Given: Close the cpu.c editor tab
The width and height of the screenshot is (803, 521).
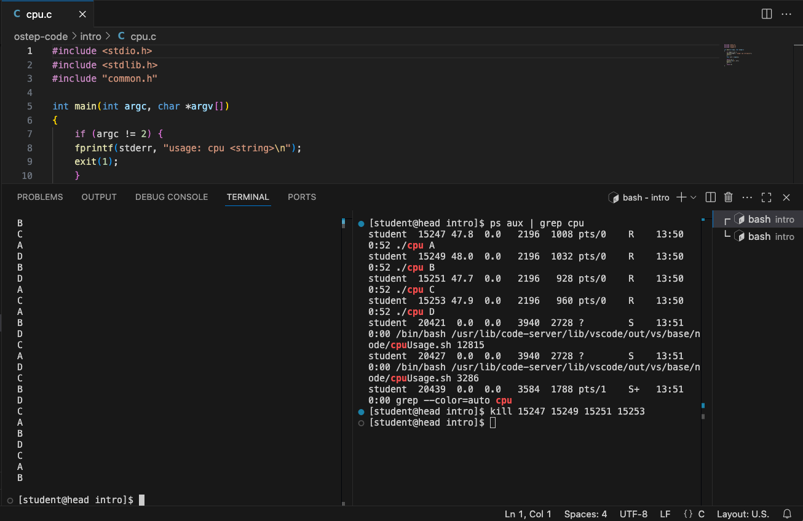Looking at the screenshot, I should (82, 14).
